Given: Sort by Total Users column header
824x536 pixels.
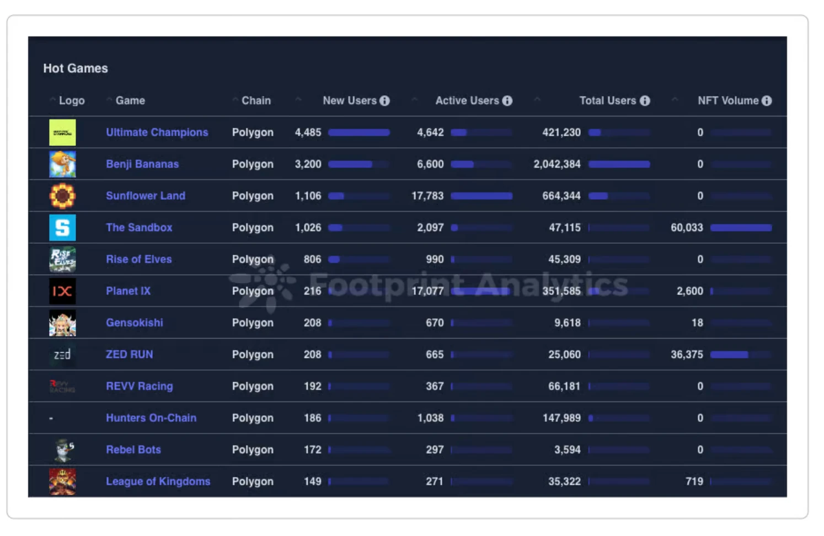Looking at the screenshot, I should pos(607,101).
